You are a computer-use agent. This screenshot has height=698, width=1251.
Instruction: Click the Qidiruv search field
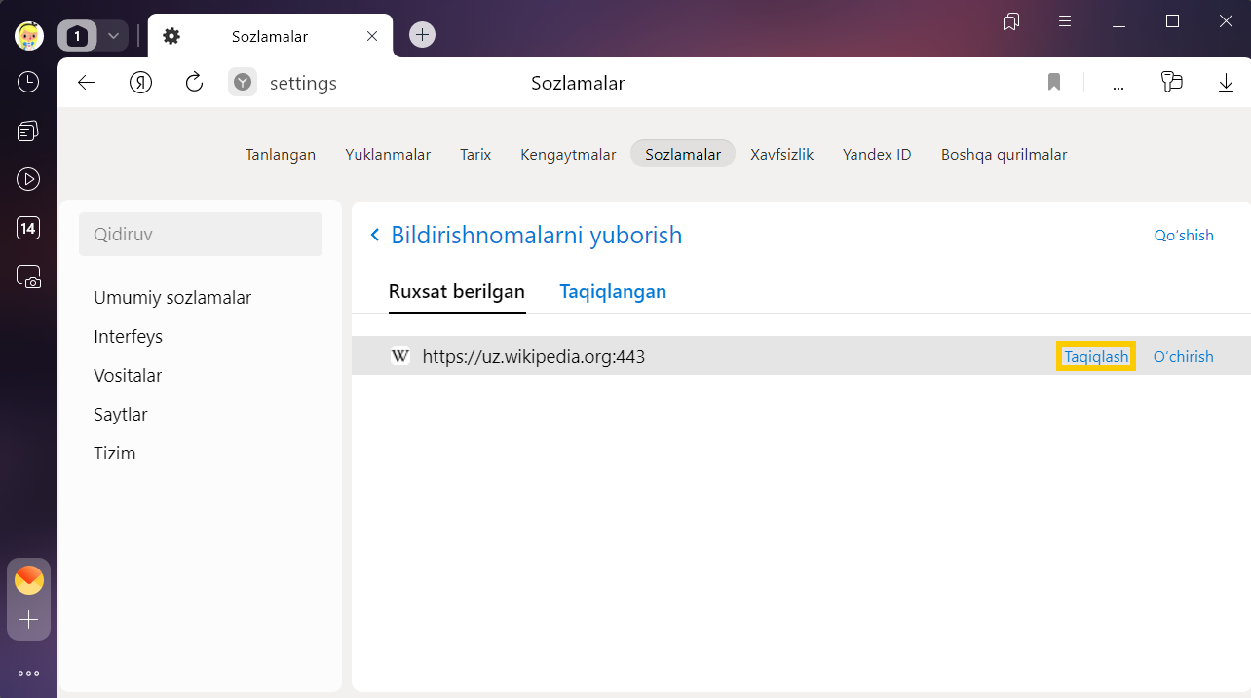click(200, 235)
